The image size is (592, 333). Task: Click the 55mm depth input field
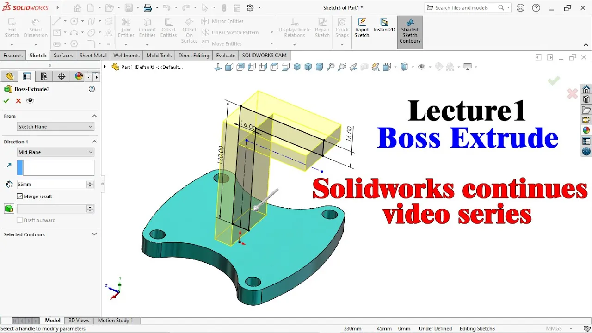pos(51,184)
